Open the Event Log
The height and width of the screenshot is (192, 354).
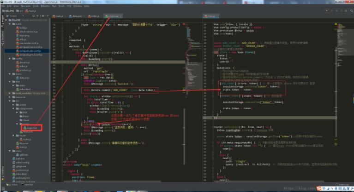coord(342,185)
